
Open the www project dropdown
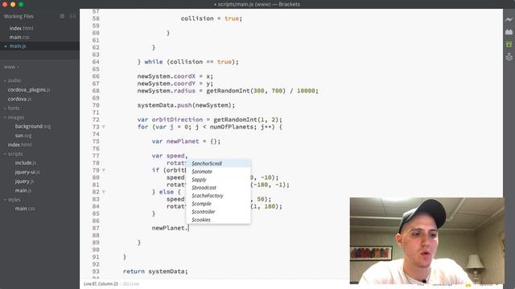tap(11, 67)
